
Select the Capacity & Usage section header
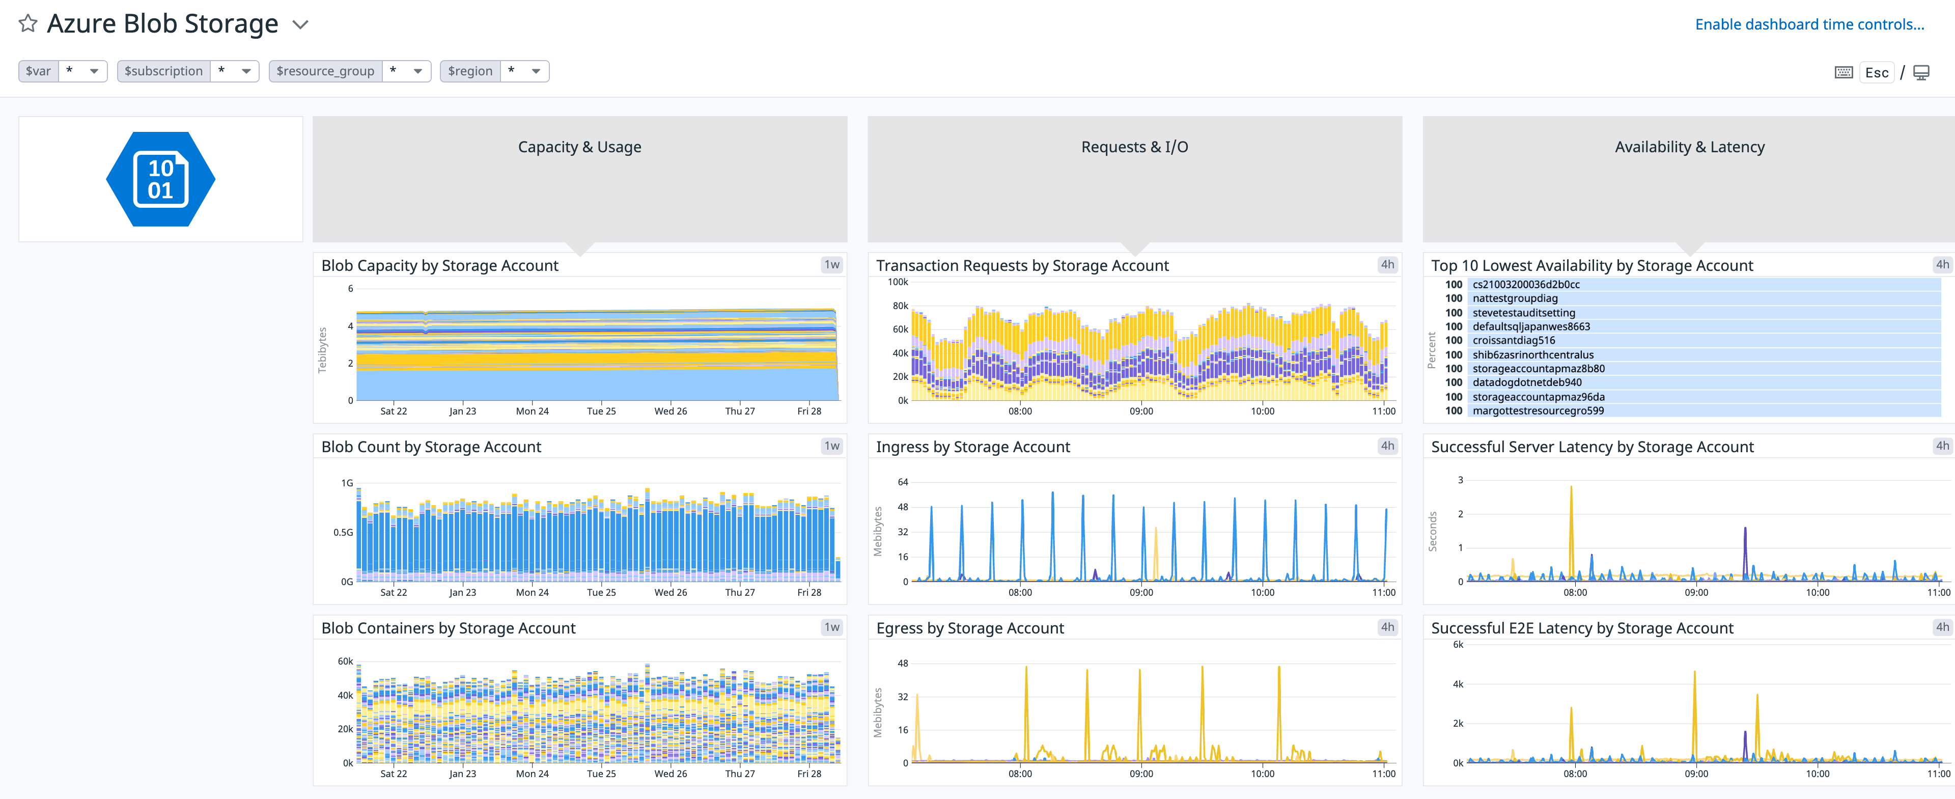[x=579, y=147]
